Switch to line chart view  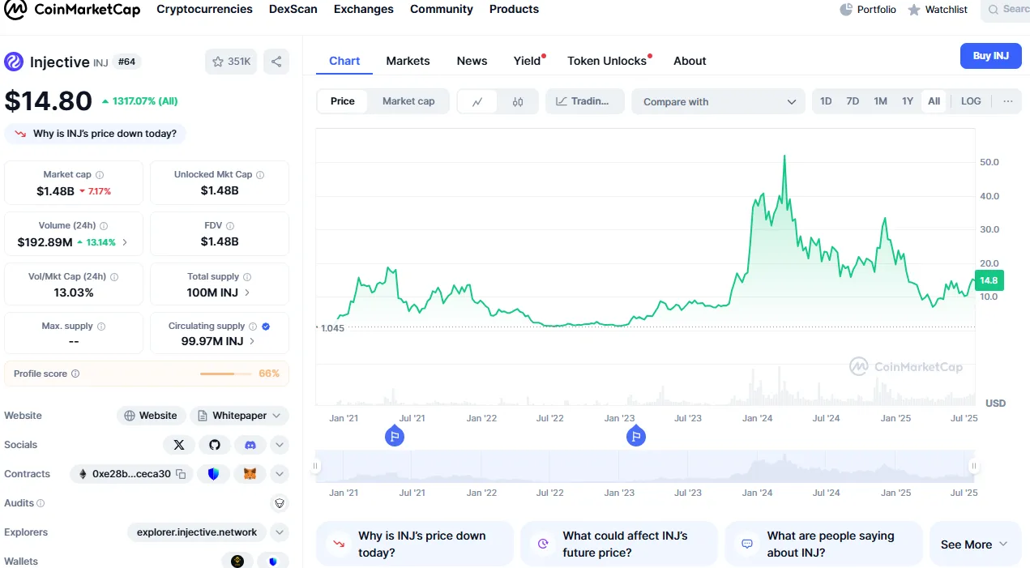click(x=478, y=101)
